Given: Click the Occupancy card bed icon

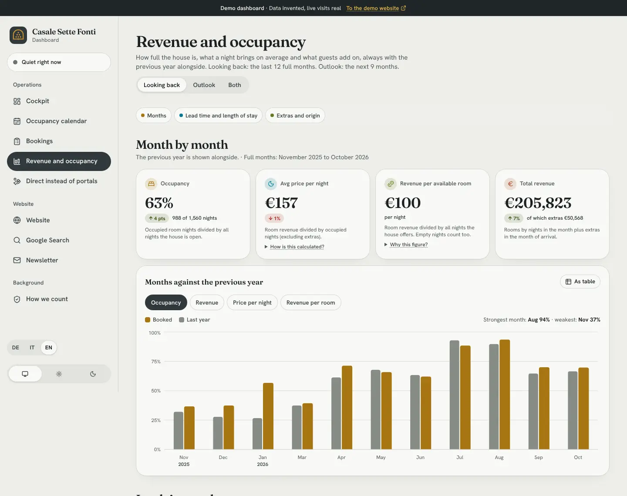Looking at the screenshot, I should 151,184.
